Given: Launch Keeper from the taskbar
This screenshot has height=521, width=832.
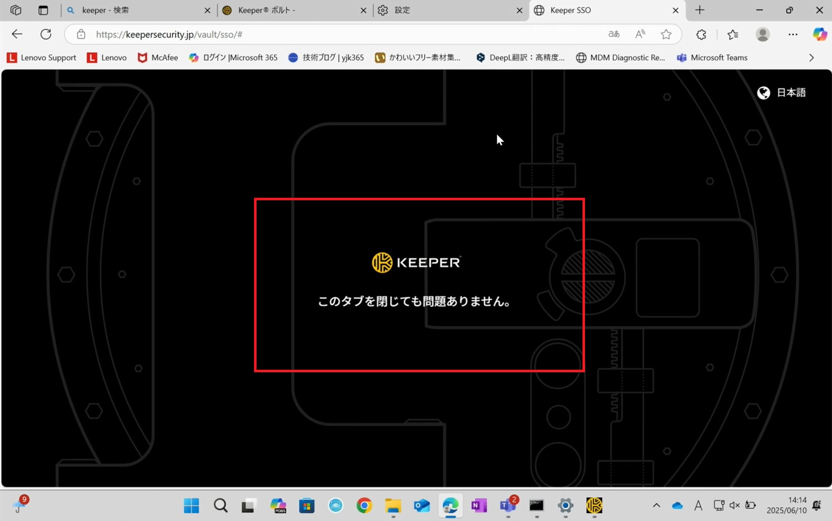Looking at the screenshot, I should (594, 506).
